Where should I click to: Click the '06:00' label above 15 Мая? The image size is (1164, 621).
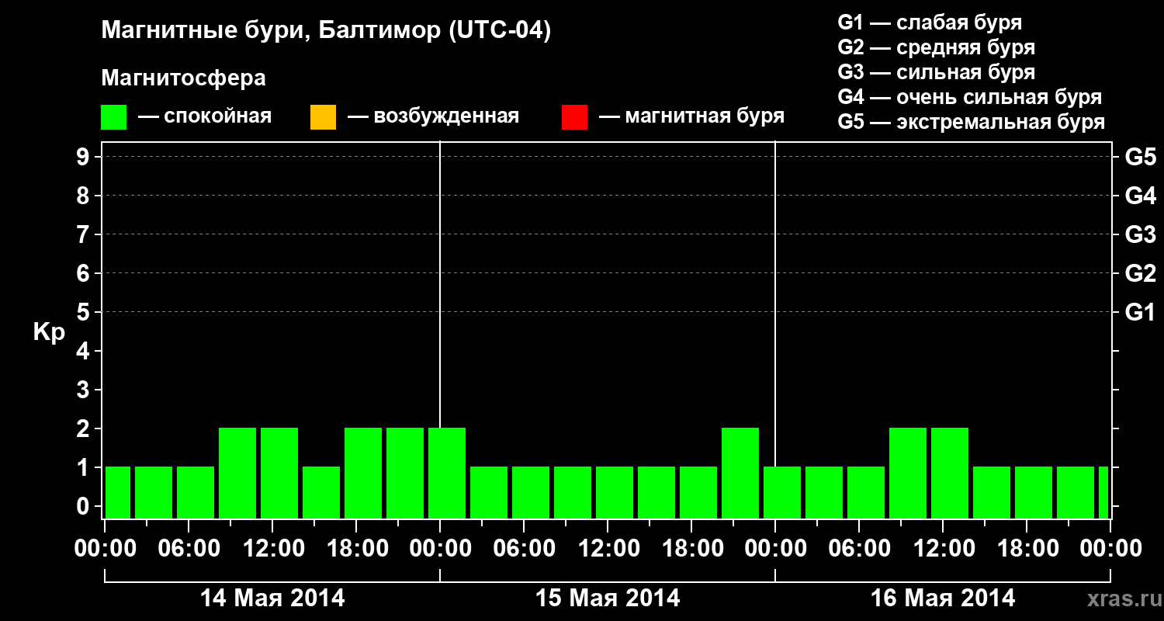[524, 549]
